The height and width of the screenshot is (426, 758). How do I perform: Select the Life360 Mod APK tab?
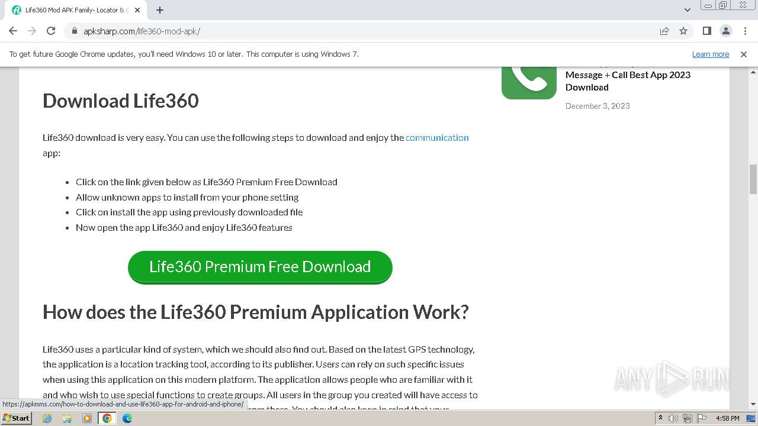[x=76, y=10]
